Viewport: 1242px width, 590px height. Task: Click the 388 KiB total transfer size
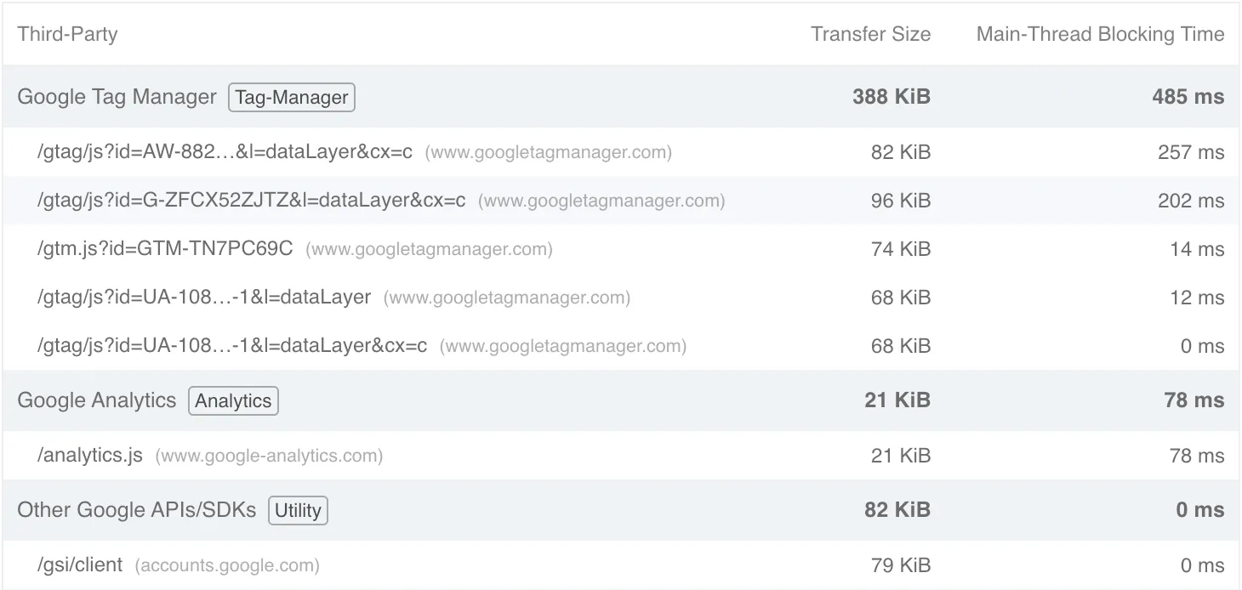[892, 97]
